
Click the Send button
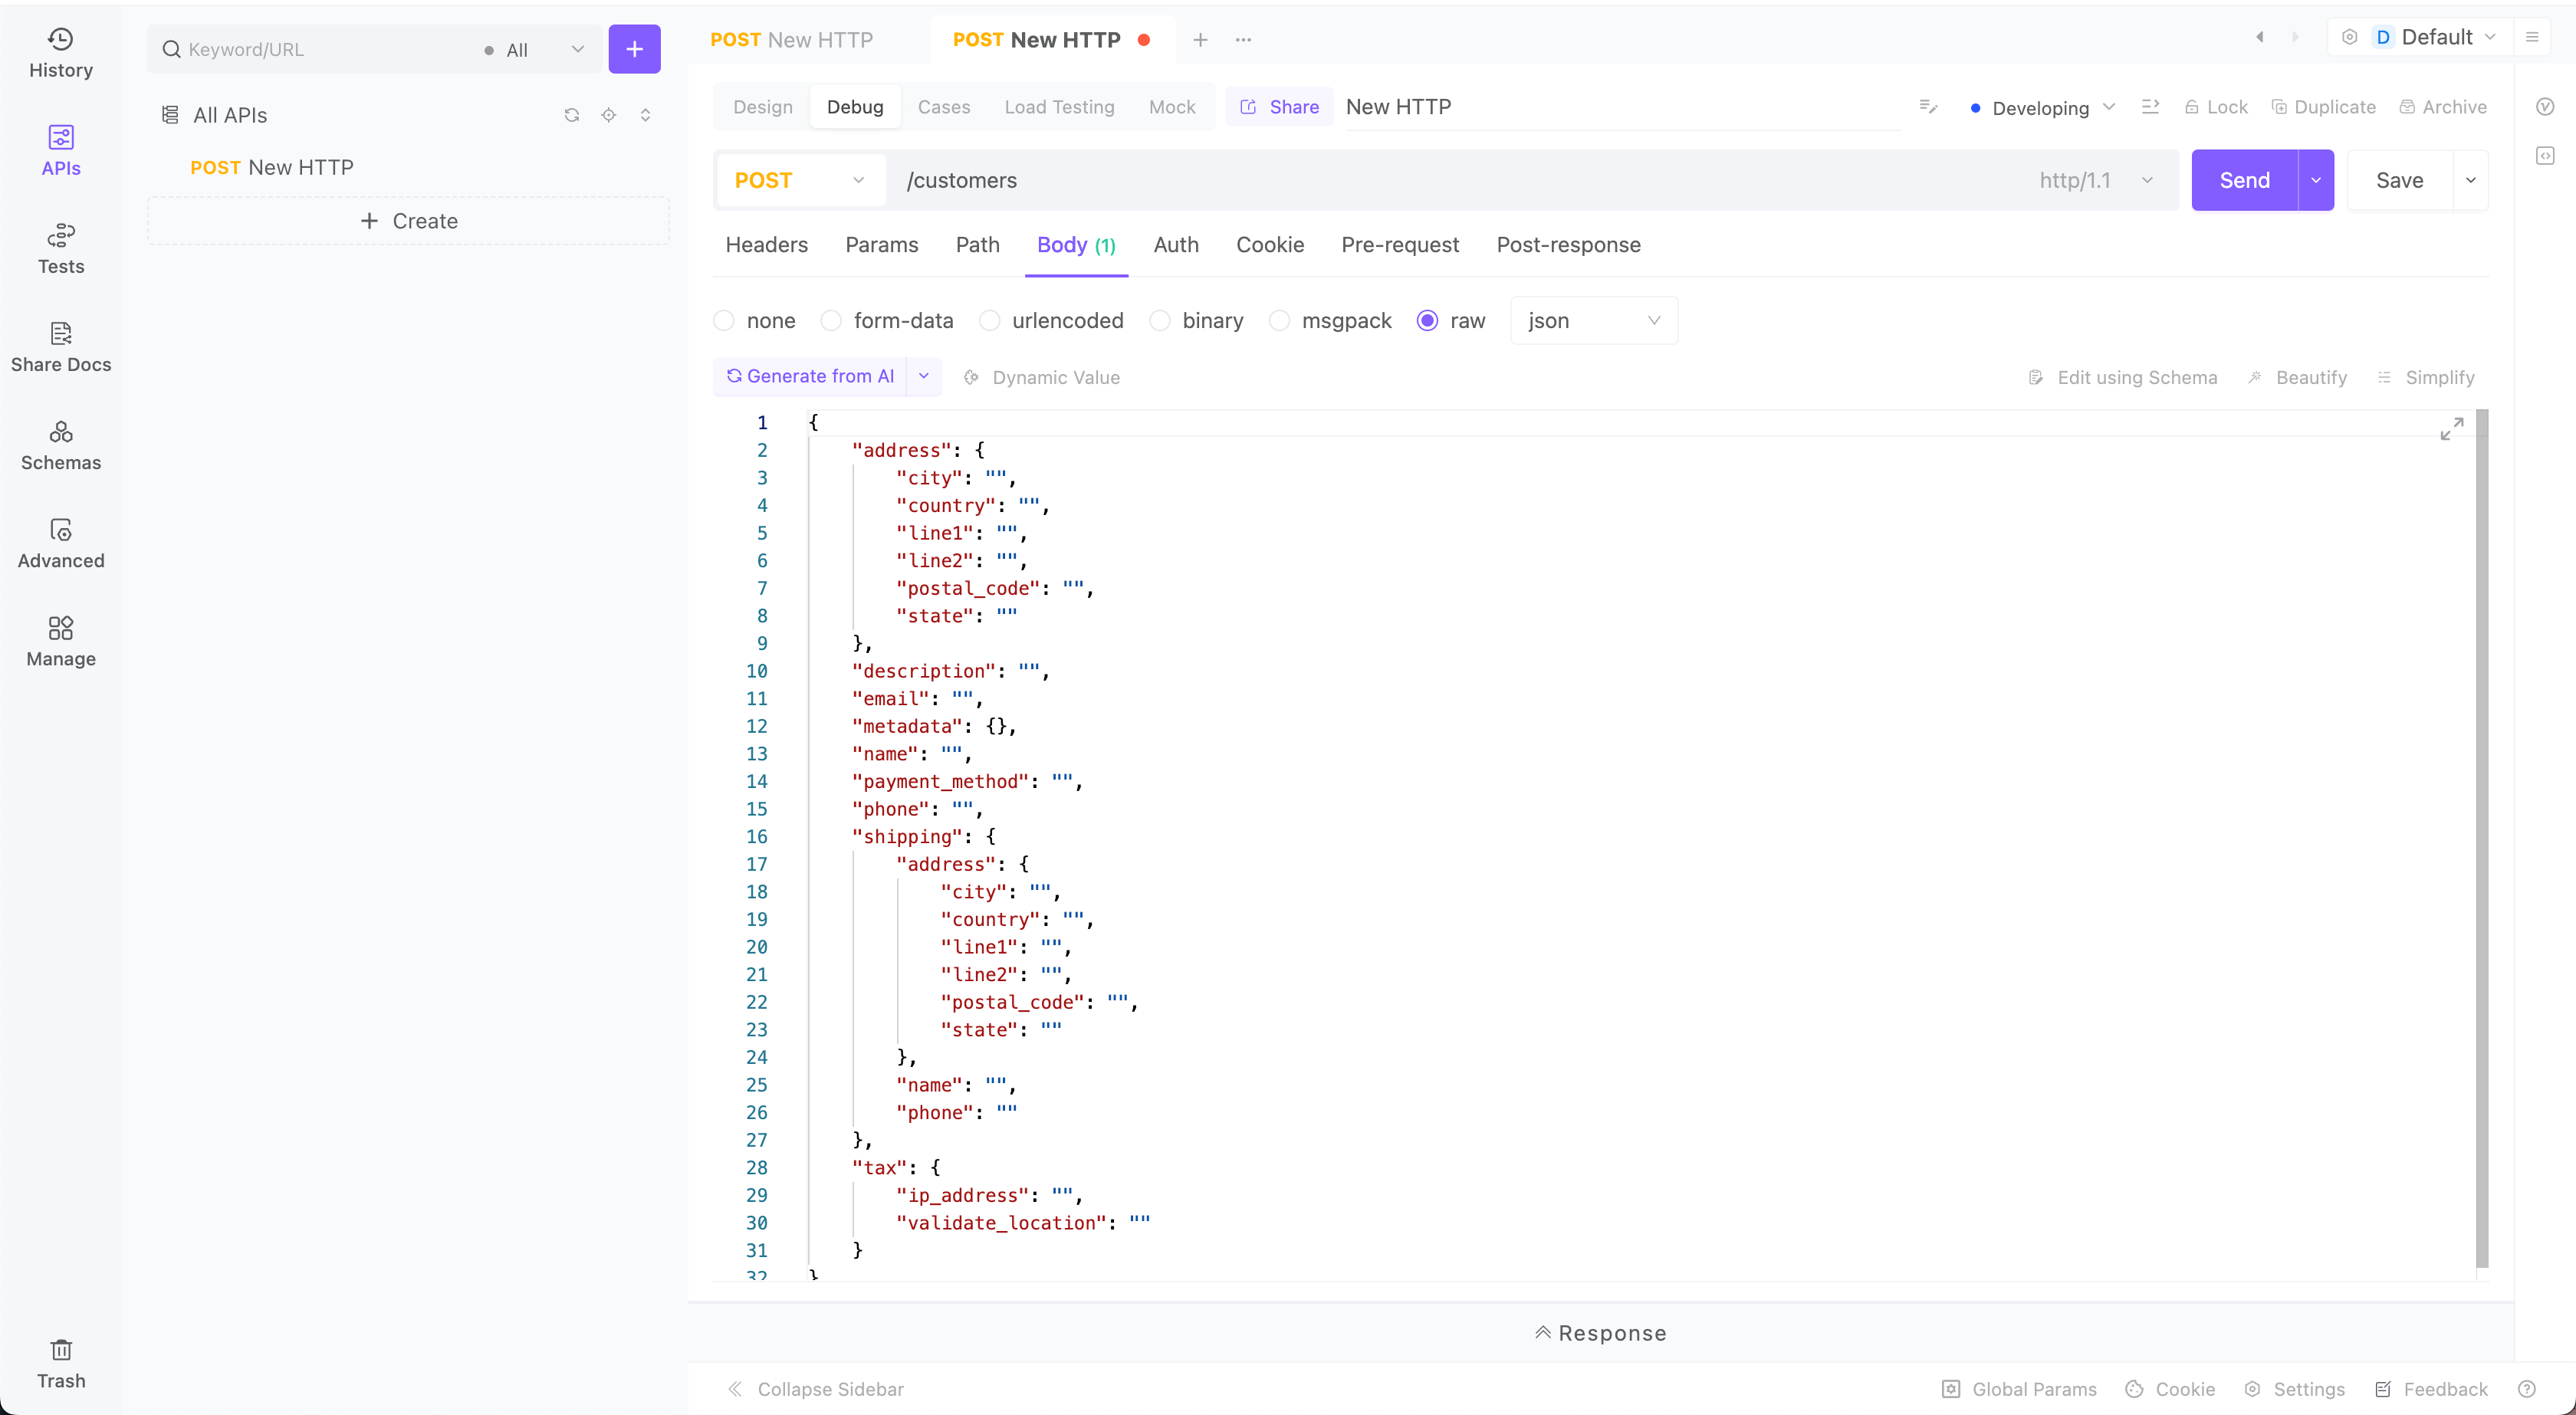point(2245,180)
